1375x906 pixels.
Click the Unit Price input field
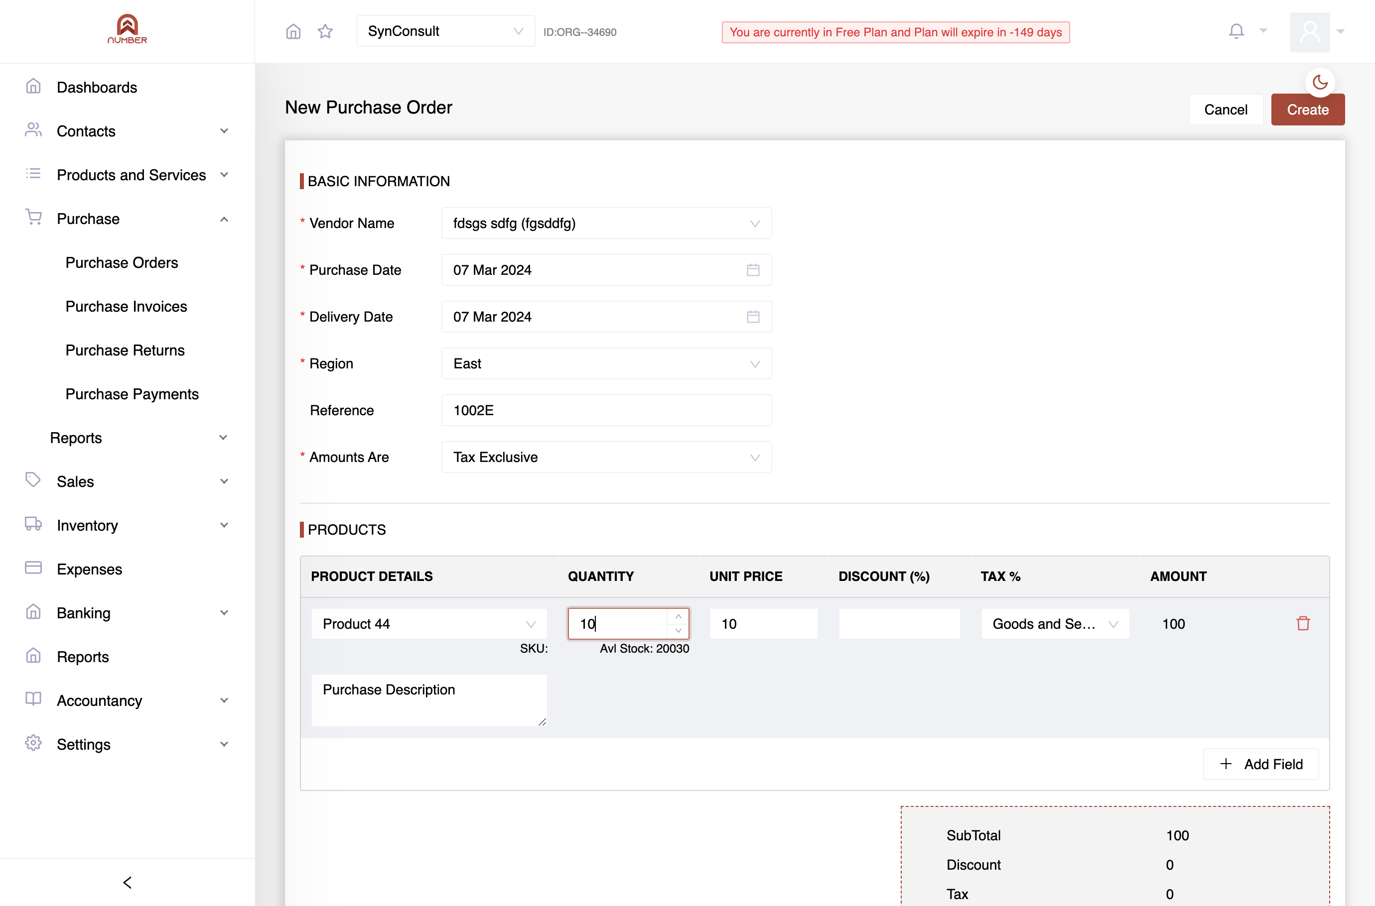[764, 624]
